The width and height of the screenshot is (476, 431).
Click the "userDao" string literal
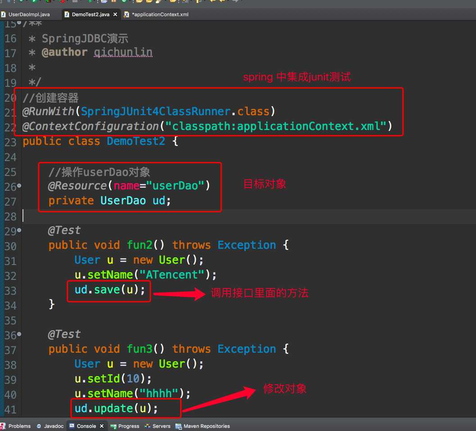pyautogui.click(x=175, y=186)
